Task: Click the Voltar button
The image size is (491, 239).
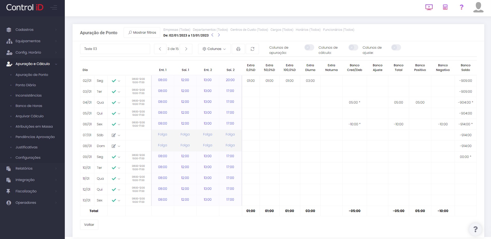Action: 89,225
